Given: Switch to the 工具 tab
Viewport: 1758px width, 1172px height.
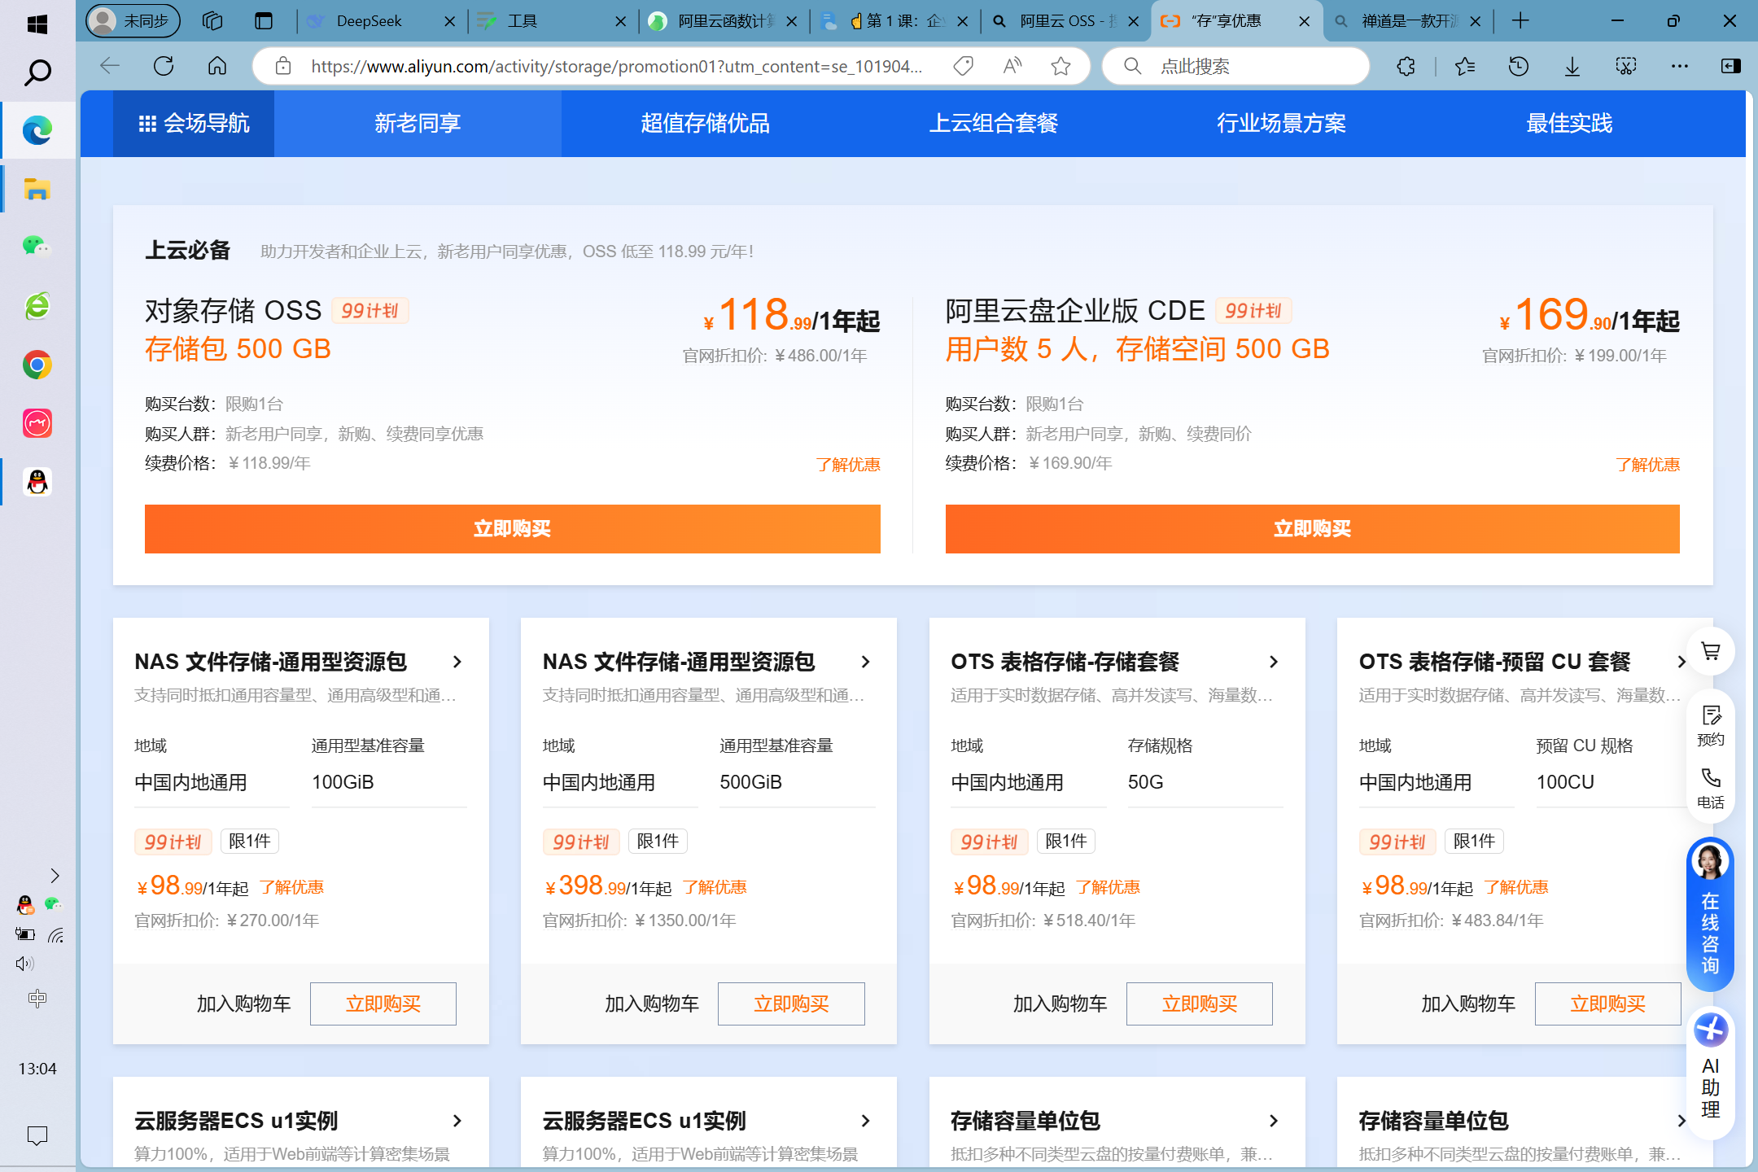Looking at the screenshot, I should (551, 21).
